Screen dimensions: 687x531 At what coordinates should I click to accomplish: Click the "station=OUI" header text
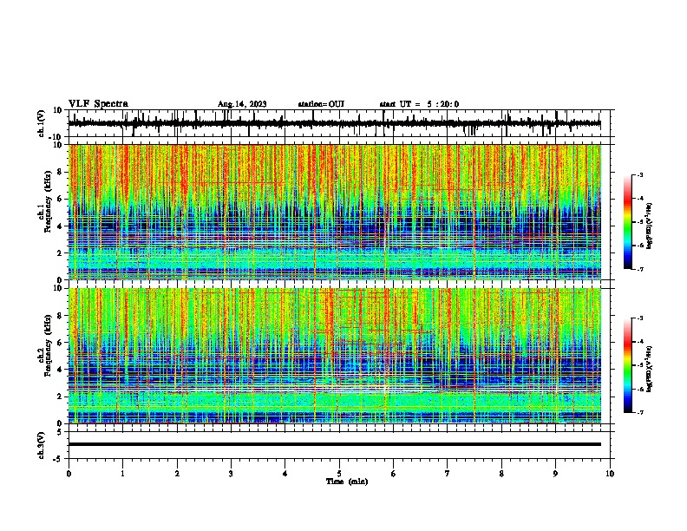pyautogui.click(x=321, y=104)
